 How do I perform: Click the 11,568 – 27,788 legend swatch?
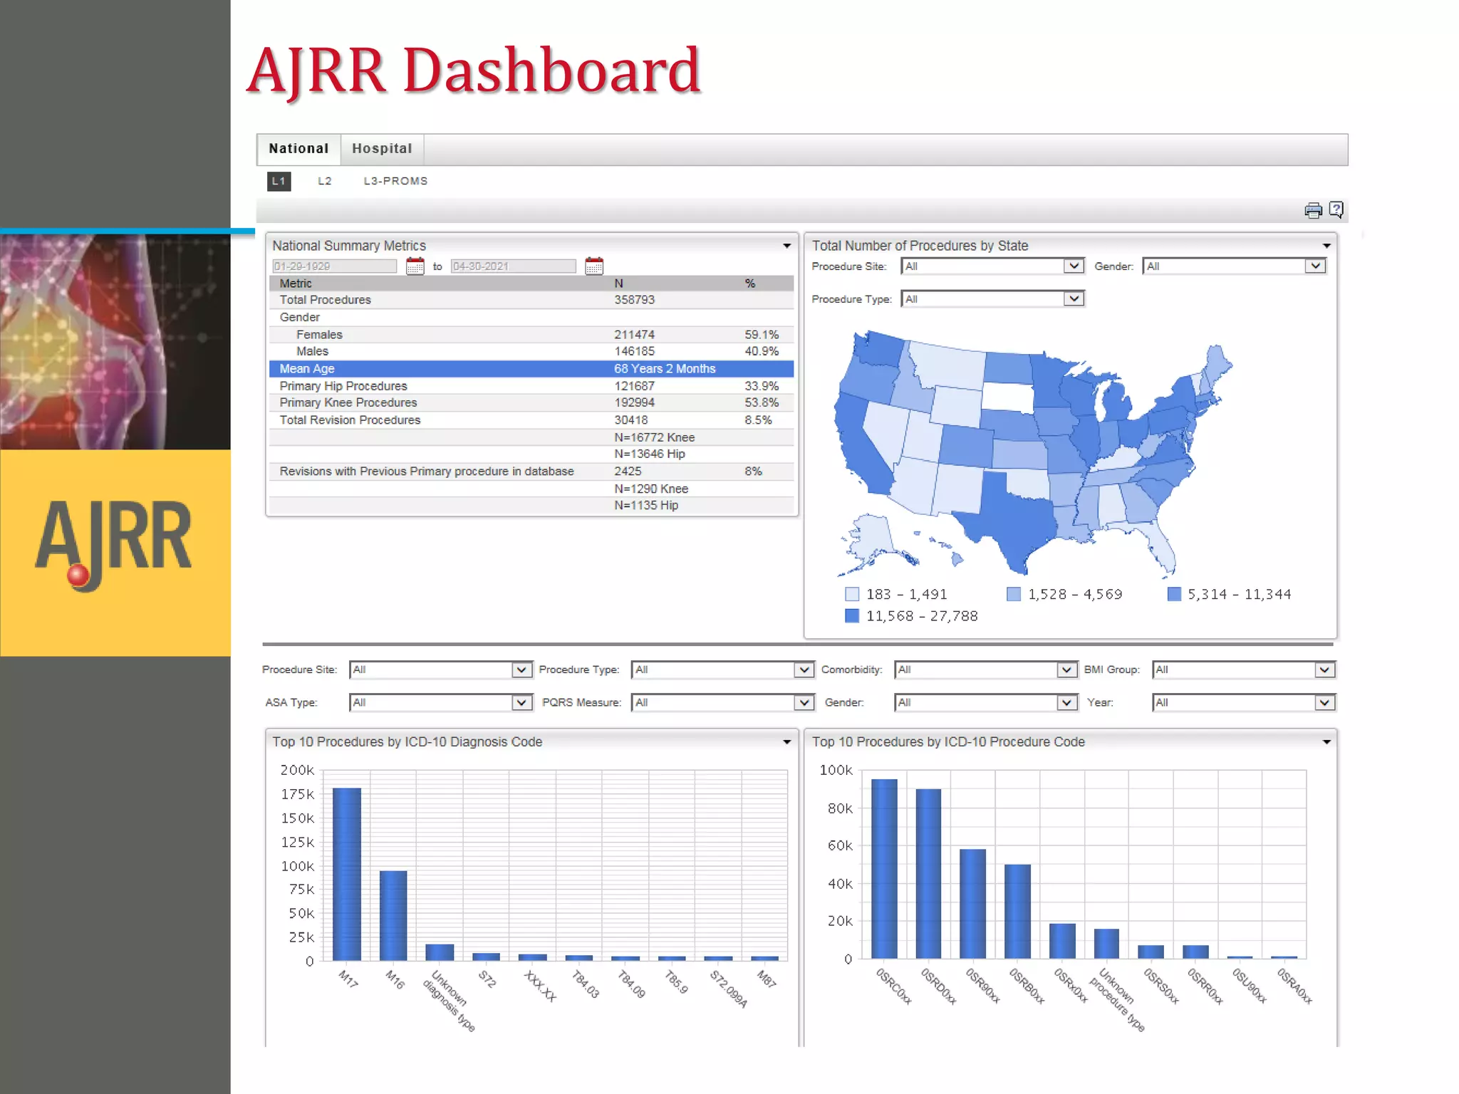click(x=852, y=615)
